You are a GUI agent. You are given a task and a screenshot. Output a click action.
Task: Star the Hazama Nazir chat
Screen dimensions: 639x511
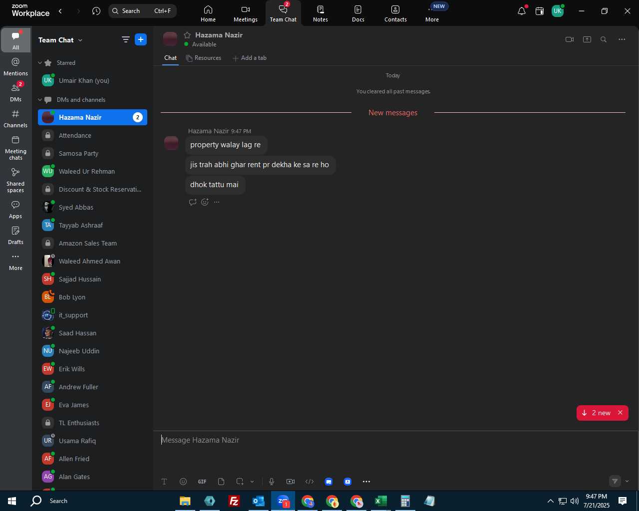coord(187,35)
